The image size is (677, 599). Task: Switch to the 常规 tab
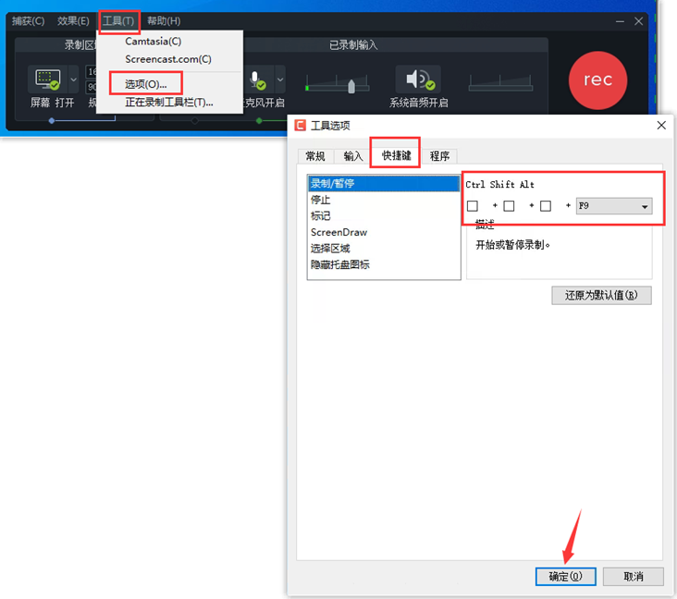315,156
